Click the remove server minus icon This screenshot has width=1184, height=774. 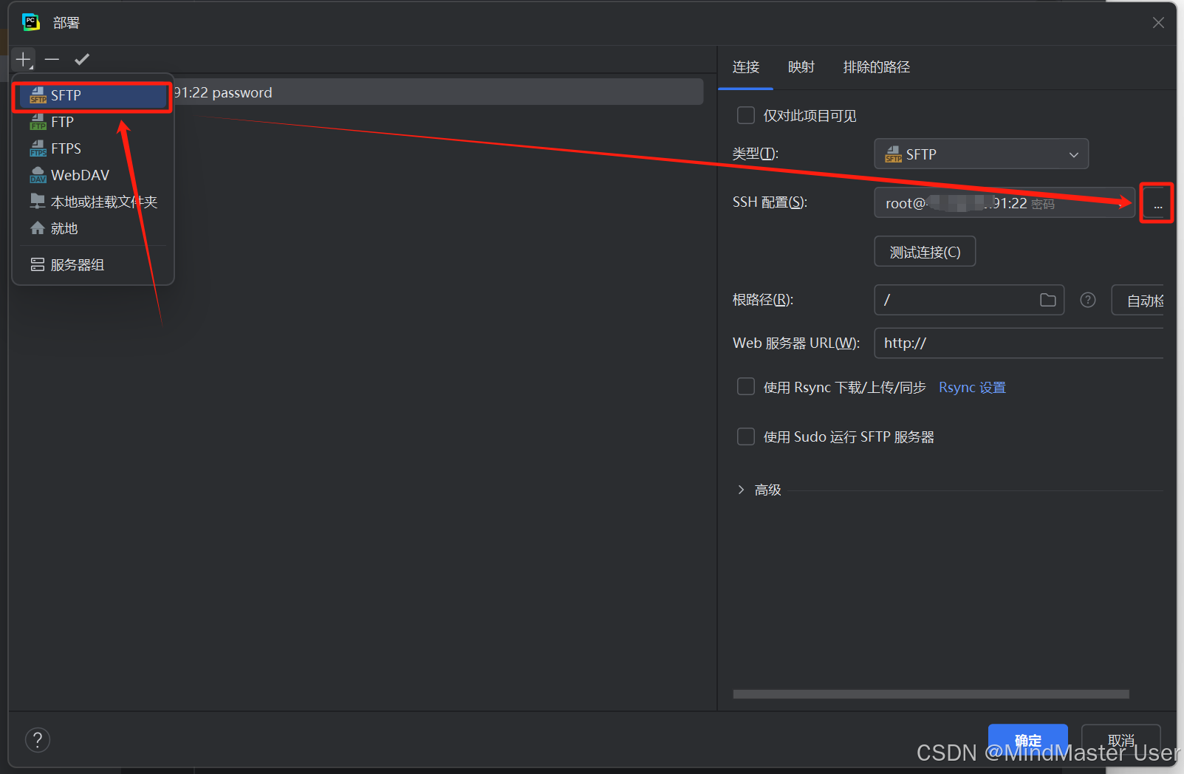(51, 59)
